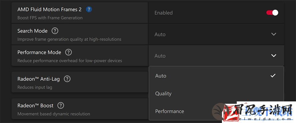Click the Search Mode setting title
Viewport: 296px width, 123px height.
tap(33, 31)
